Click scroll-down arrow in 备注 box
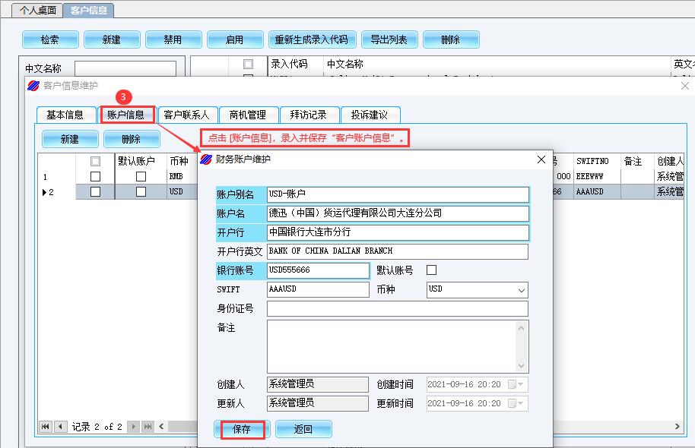Screen dimensions: 695x448 click(x=522, y=366)
